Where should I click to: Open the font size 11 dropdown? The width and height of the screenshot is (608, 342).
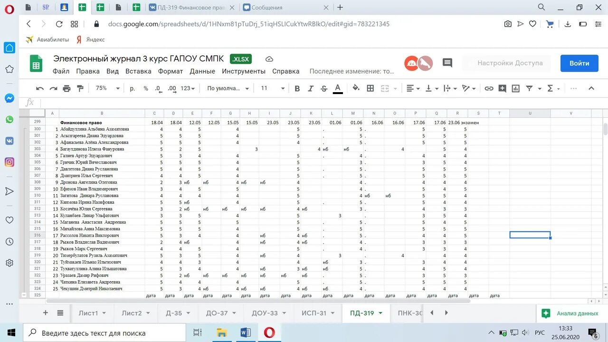click(x=273, y=88)
